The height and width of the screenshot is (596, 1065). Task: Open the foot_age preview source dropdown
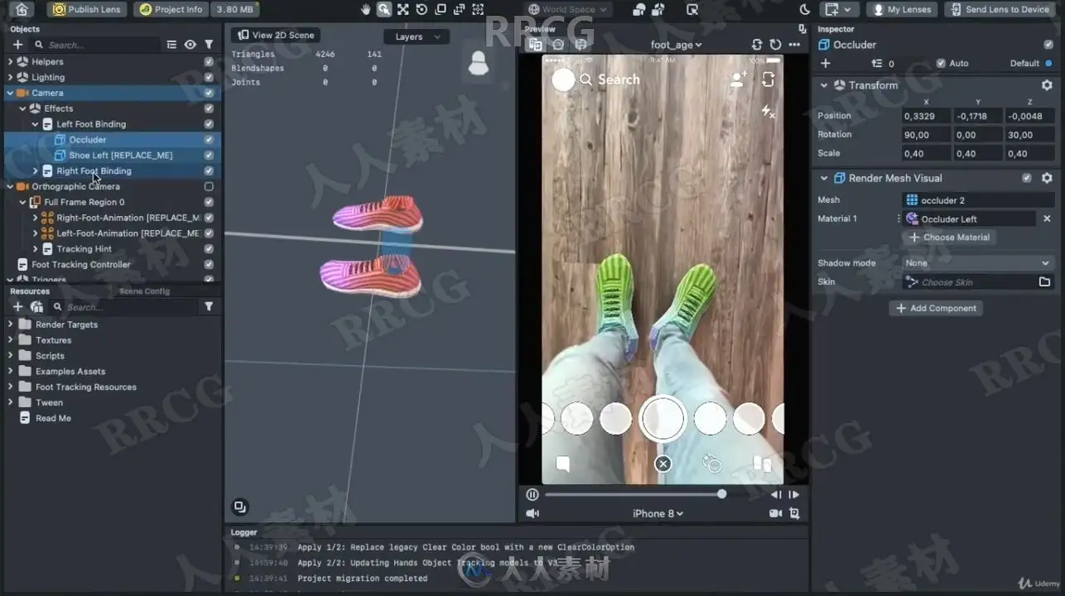tap(677, 45)
